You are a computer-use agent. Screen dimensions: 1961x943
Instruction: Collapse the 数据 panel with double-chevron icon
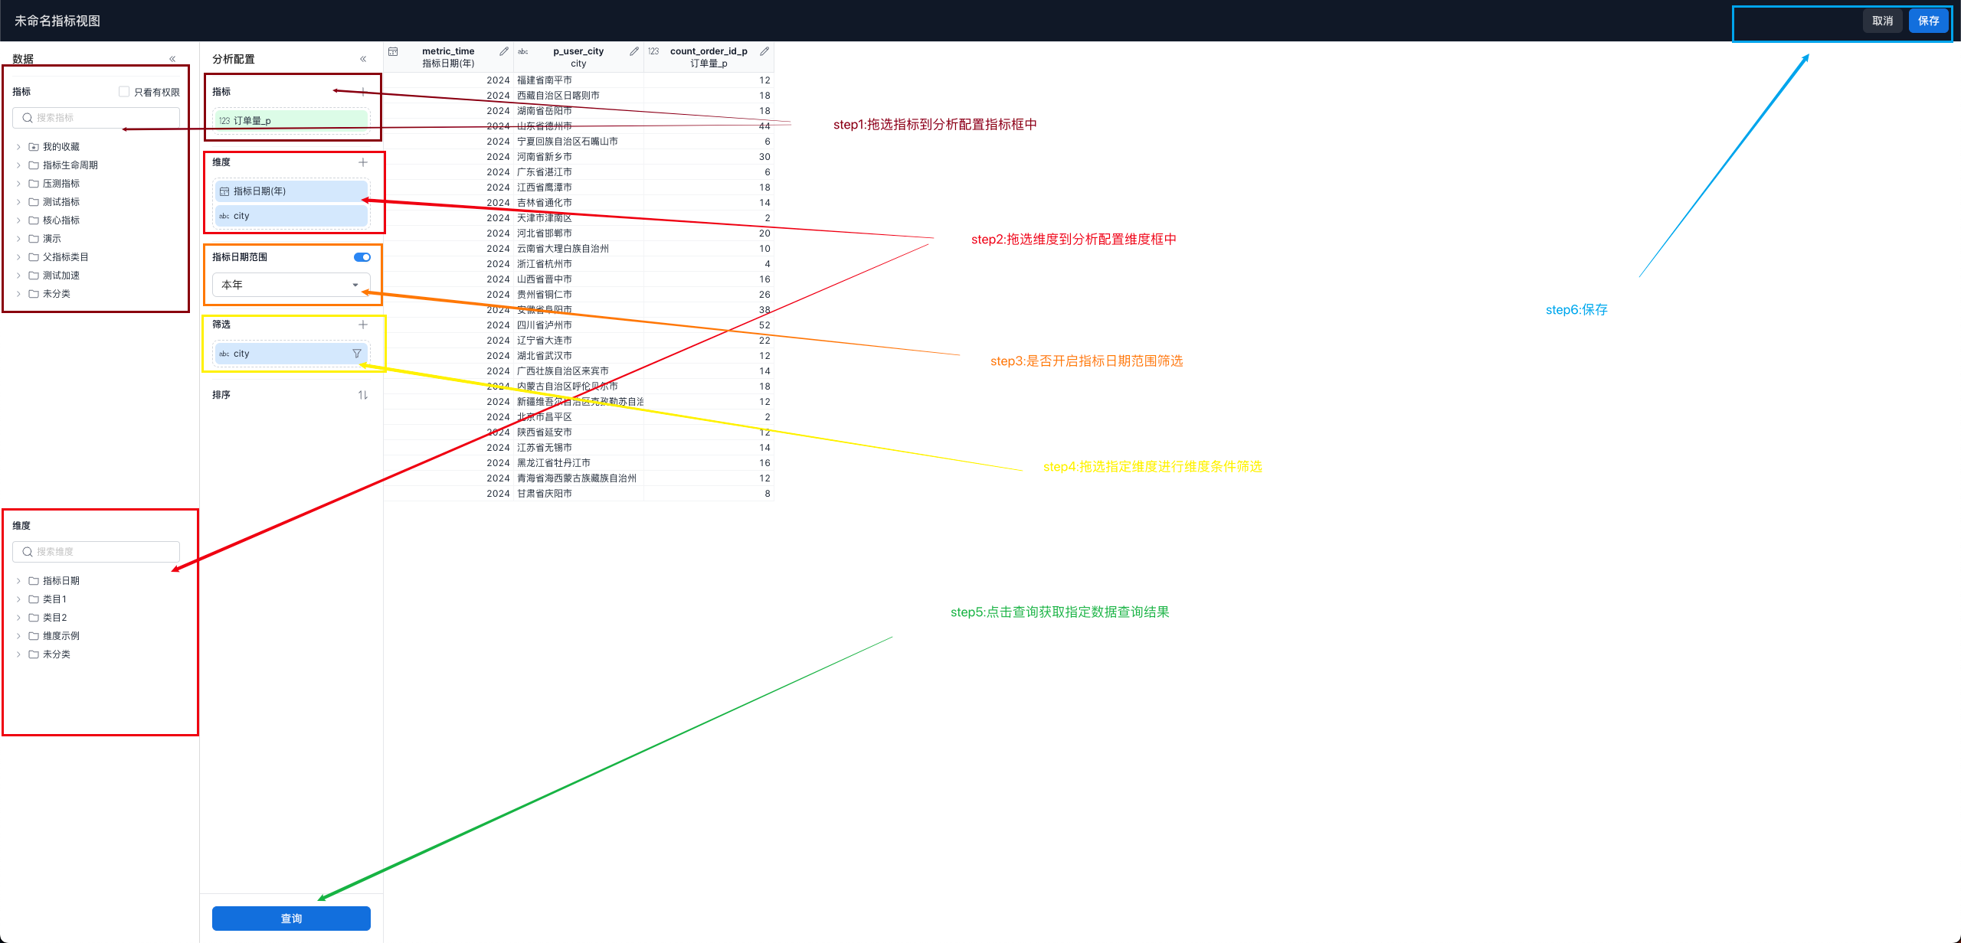pyautogui.click(x=172, y=59)
